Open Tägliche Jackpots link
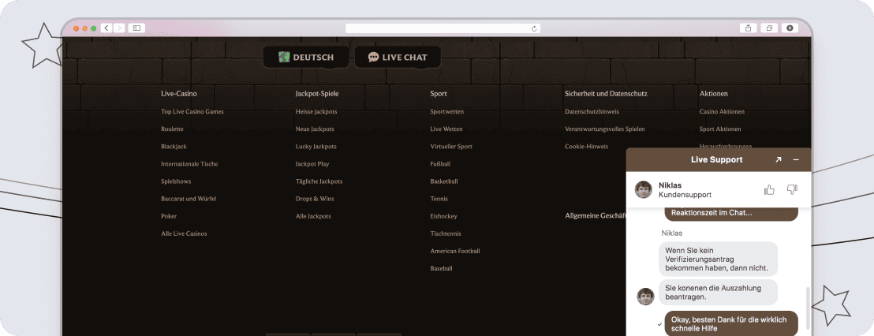This screenshot has width=874, height=336. 319,181
